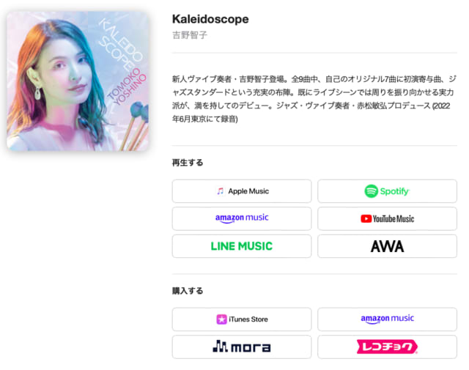Click the album description paragraph
This screenshot has height=370, width=469.
[314, 99]
